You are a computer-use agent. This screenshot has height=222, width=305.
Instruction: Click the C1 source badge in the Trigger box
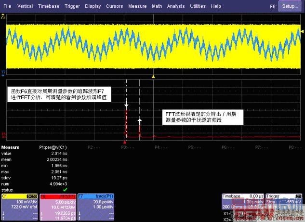coord(299,196)
